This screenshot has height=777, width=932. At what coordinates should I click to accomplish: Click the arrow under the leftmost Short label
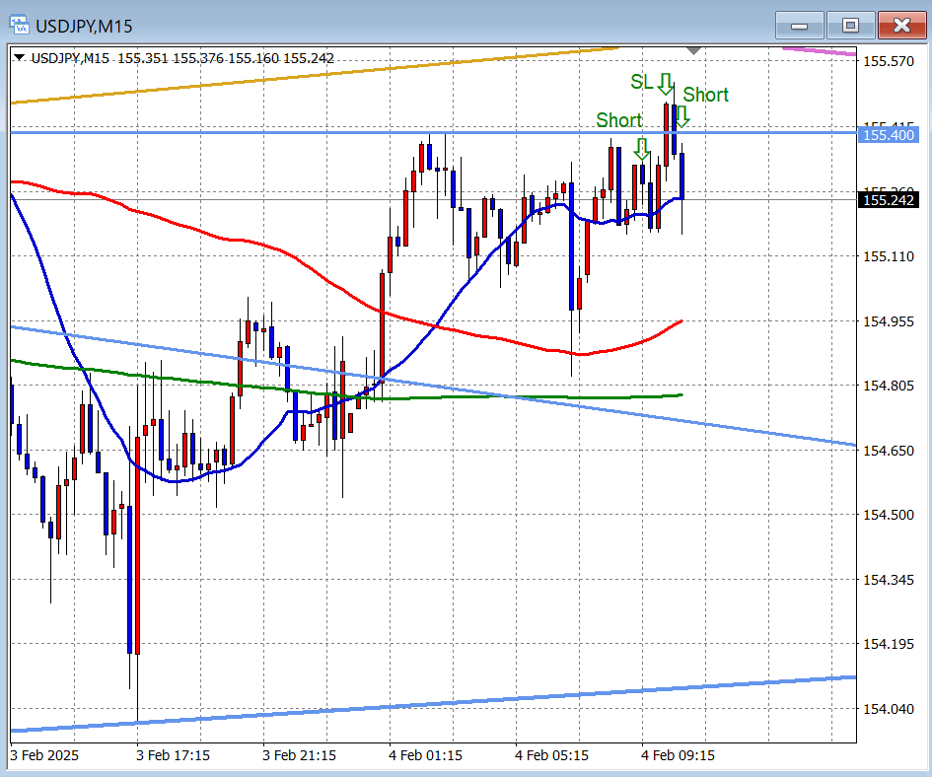642,149
